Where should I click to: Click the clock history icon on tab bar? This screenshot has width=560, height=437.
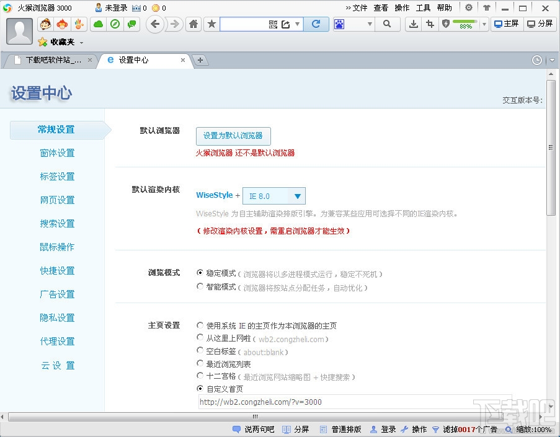[x=537, y=60]
